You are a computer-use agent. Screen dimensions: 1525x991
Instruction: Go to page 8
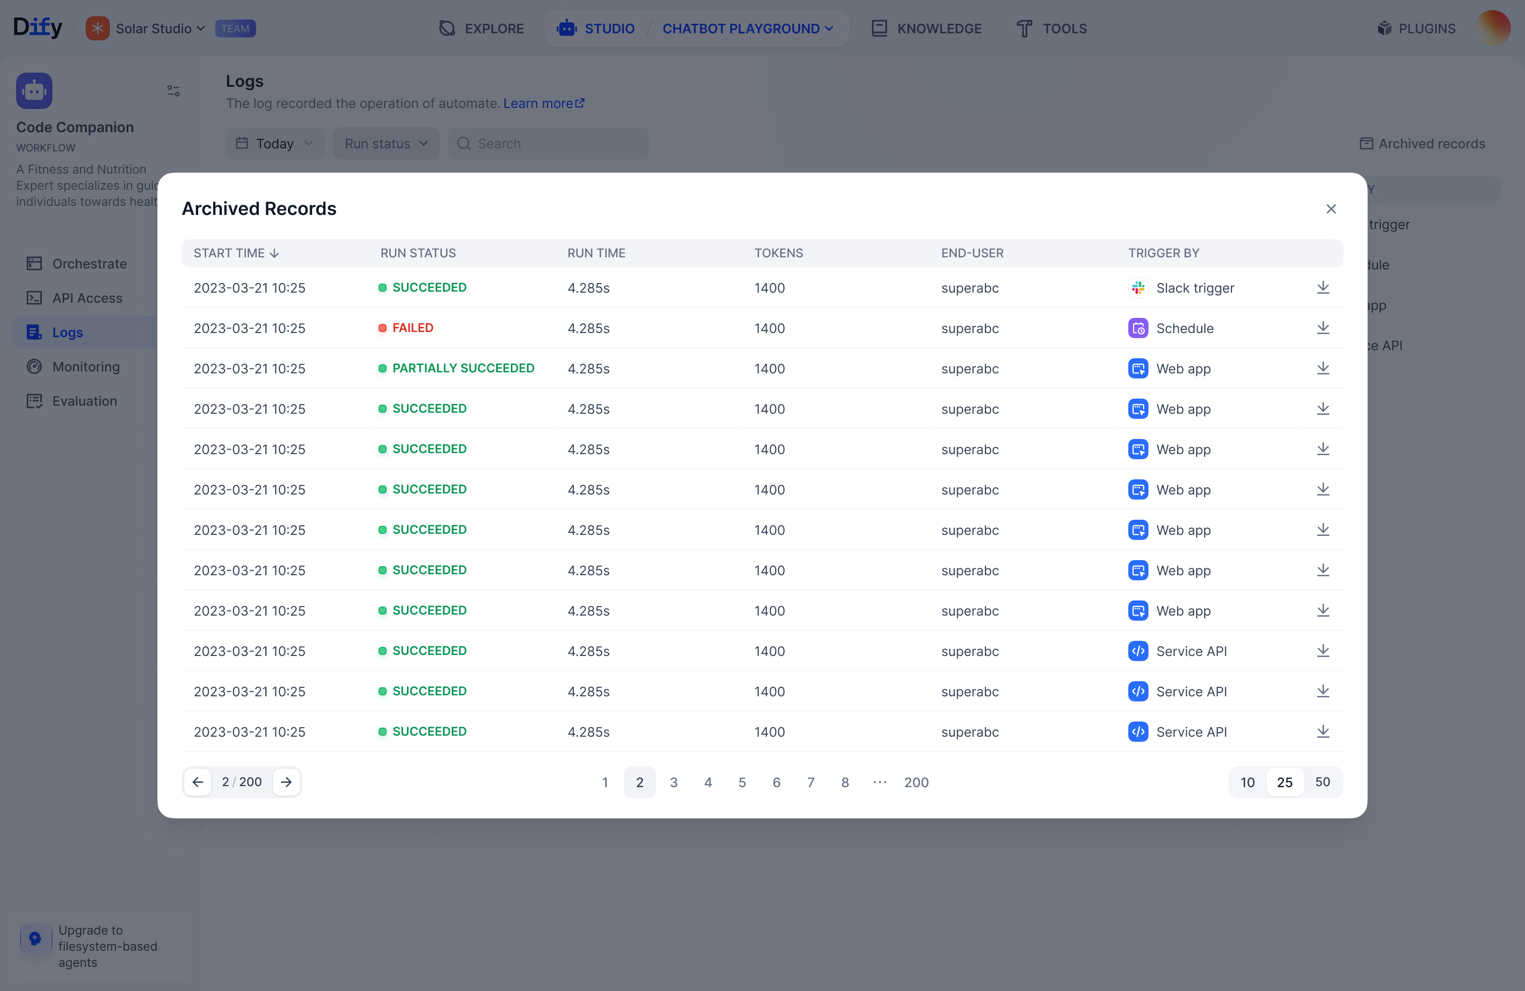[845, 782]
